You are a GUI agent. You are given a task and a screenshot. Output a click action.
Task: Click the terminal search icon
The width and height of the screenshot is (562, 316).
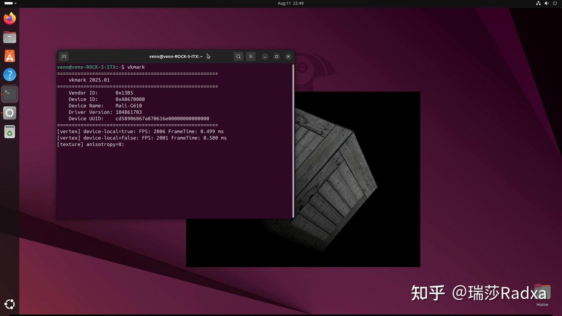(238, 57)
